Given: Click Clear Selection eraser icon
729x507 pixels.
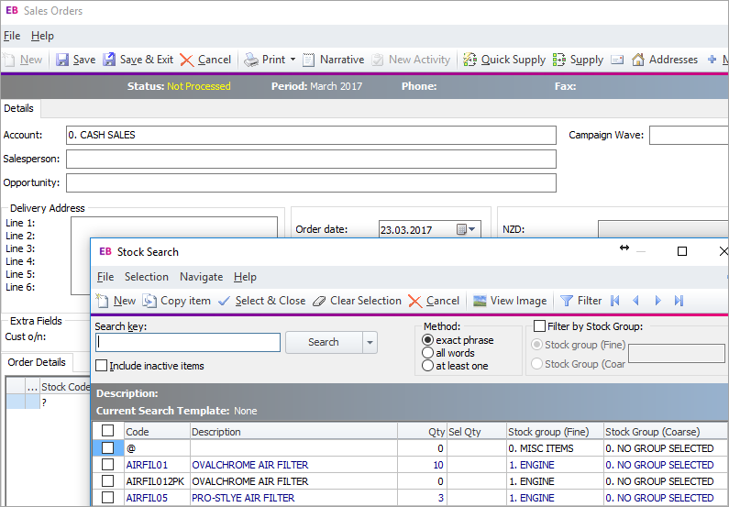Looking at the screenshot, I should pyautogui.click(x=319, y=301).
